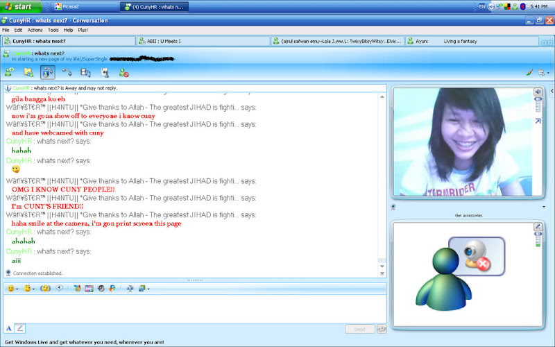Click the chat scrollbar up arrow
The width and height of the screenshot is (555, 347).
[382, 96]
